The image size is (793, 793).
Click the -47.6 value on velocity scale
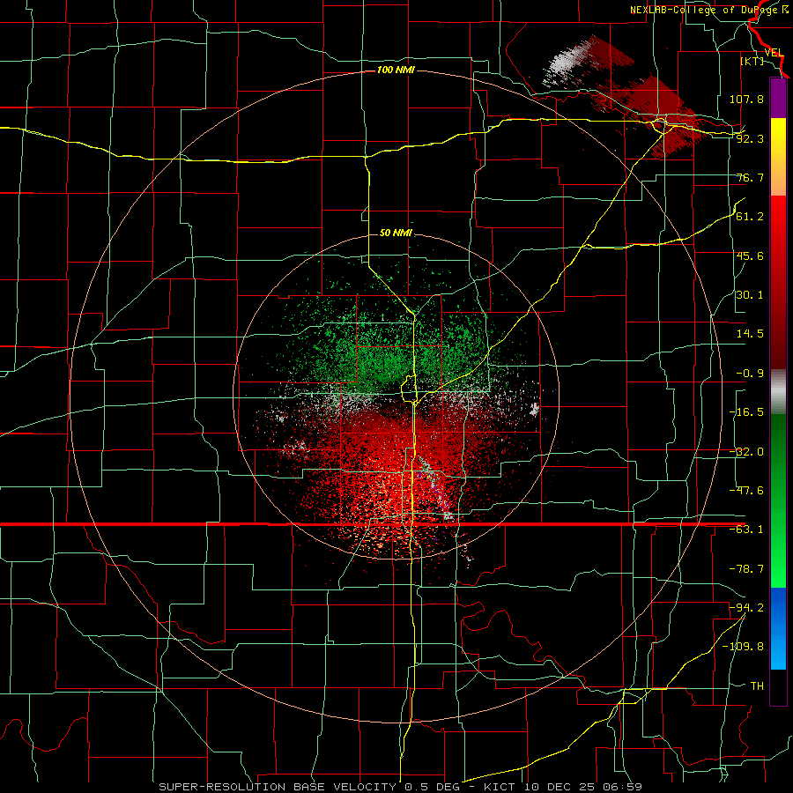coord(746,491)
